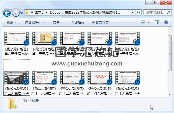Click the change view icon in the toolbar

143,22
